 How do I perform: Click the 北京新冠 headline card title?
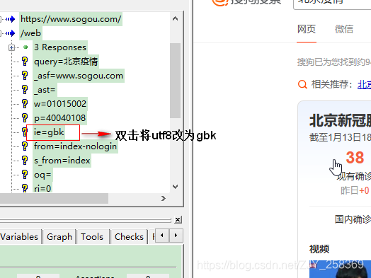[x=340, y=120]
